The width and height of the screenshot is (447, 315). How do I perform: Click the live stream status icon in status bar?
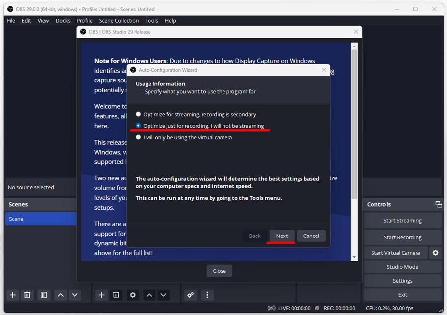(x=271, y=308)
